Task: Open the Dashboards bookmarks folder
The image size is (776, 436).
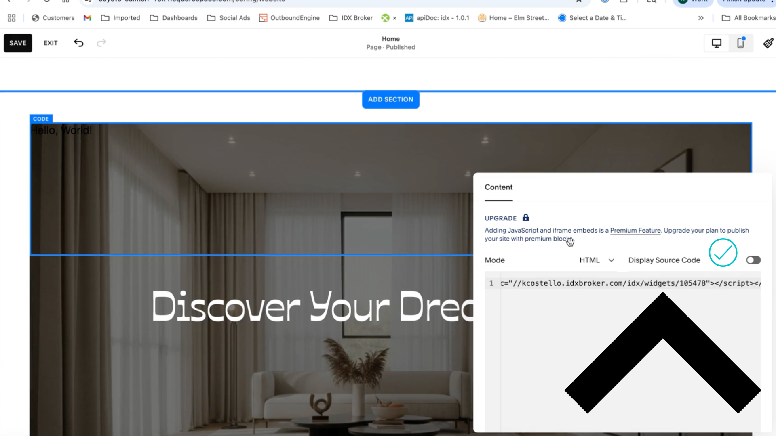Action: coord(173,18)
